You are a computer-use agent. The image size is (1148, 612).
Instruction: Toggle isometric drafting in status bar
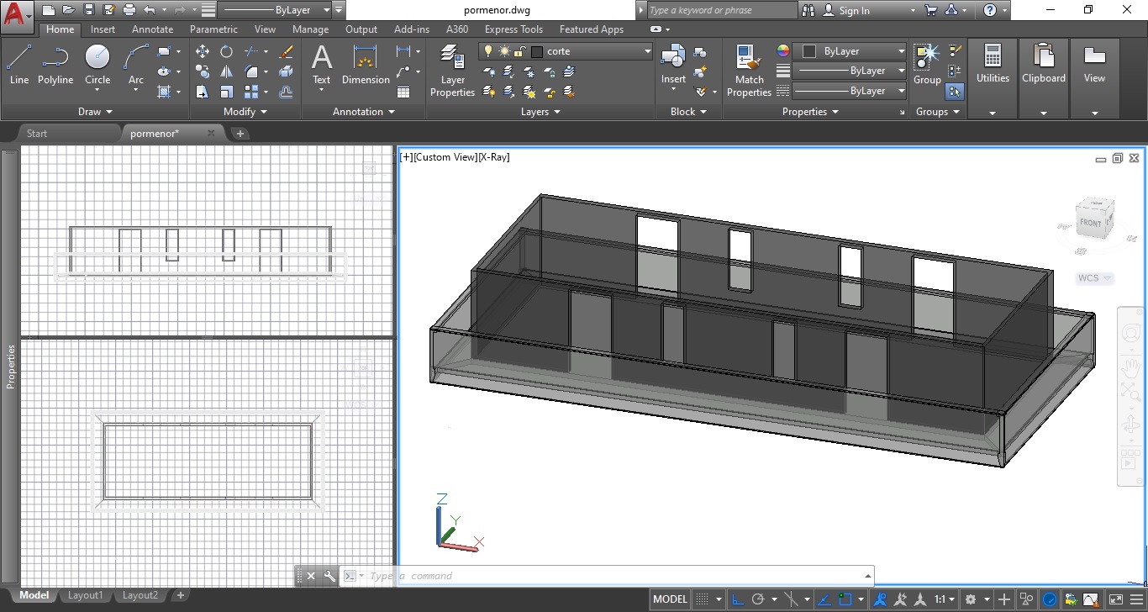click(x=791, y=599)
